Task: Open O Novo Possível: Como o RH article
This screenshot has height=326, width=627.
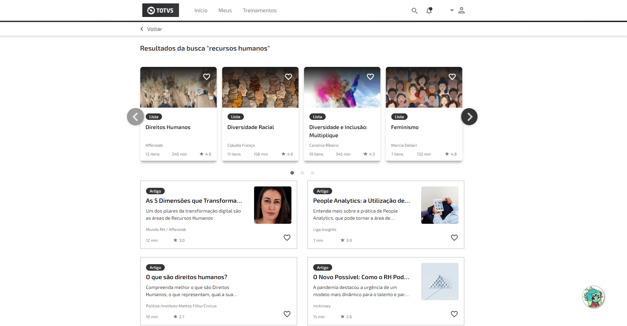Action: pos(361,277)
